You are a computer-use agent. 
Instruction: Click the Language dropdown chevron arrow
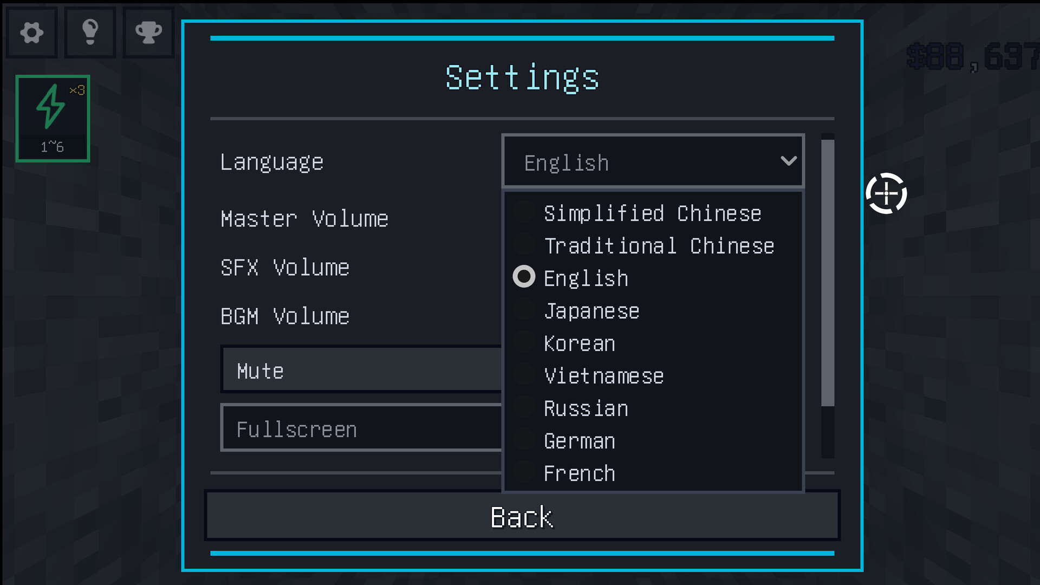(x=788, y=161)
